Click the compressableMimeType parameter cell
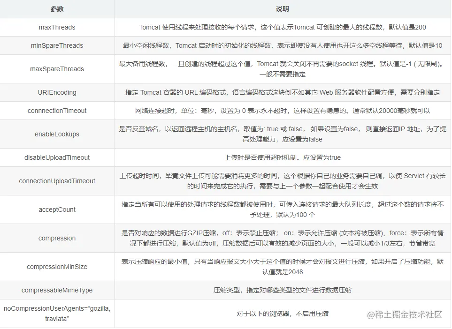The image size is (452, 329). [57, 290]
